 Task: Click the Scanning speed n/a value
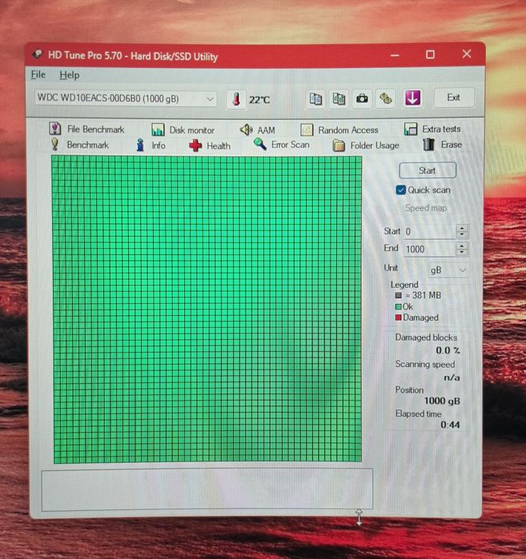(452, 377)
